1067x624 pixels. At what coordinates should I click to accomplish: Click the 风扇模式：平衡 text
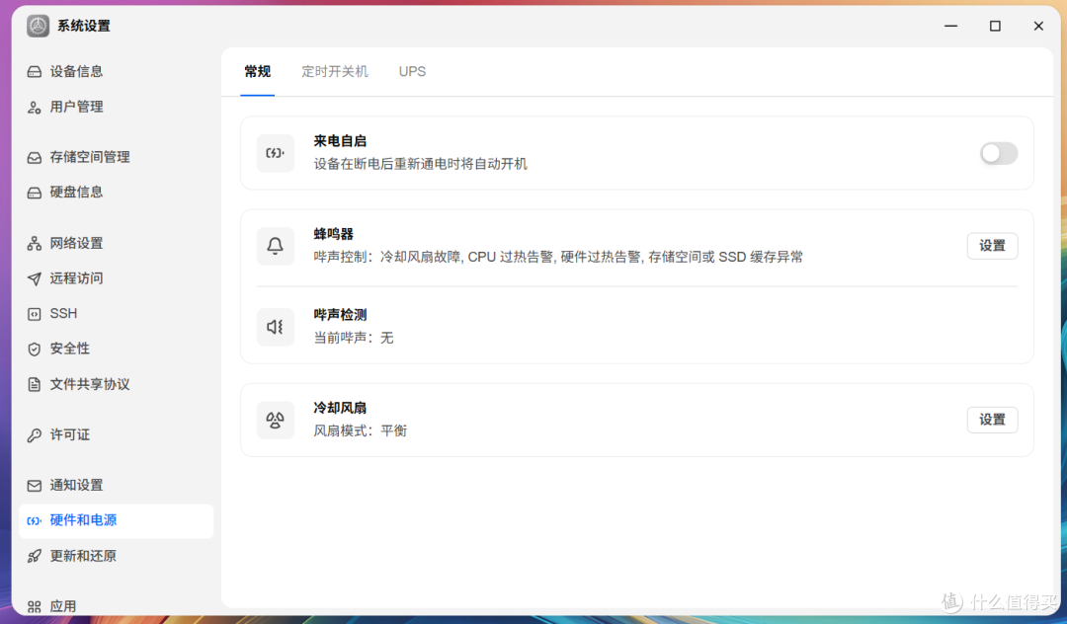click(360, 430)
